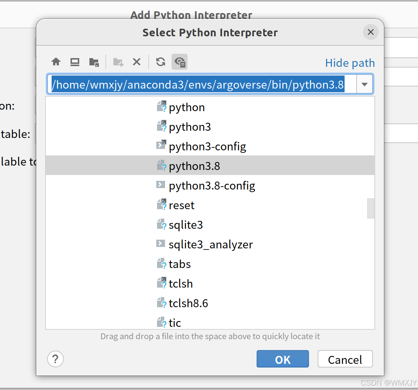This screenshot has width=418, height=390.
Task: Click the Home directory icon
Action: 56,62
